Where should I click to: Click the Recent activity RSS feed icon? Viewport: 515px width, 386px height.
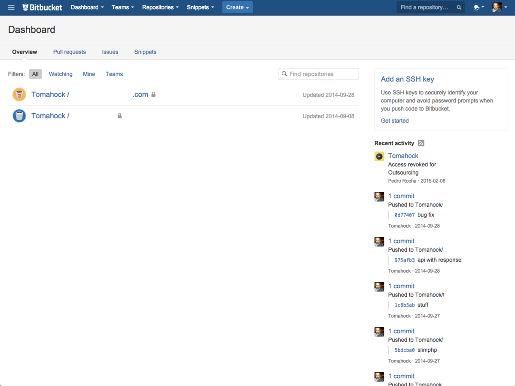point(421,143)
